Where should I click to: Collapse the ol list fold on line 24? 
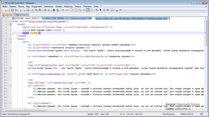click(x=11, y=86)
